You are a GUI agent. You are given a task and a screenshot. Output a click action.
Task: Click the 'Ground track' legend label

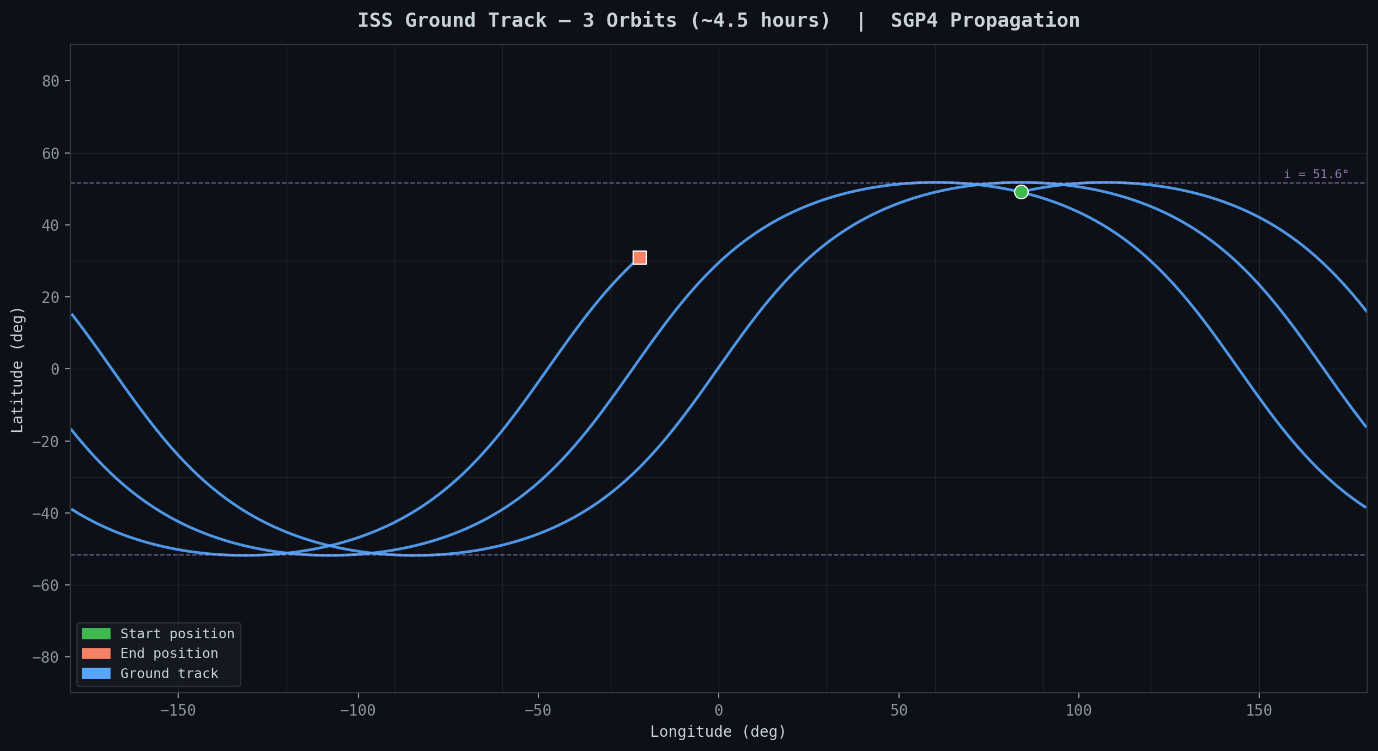[169, 673]
